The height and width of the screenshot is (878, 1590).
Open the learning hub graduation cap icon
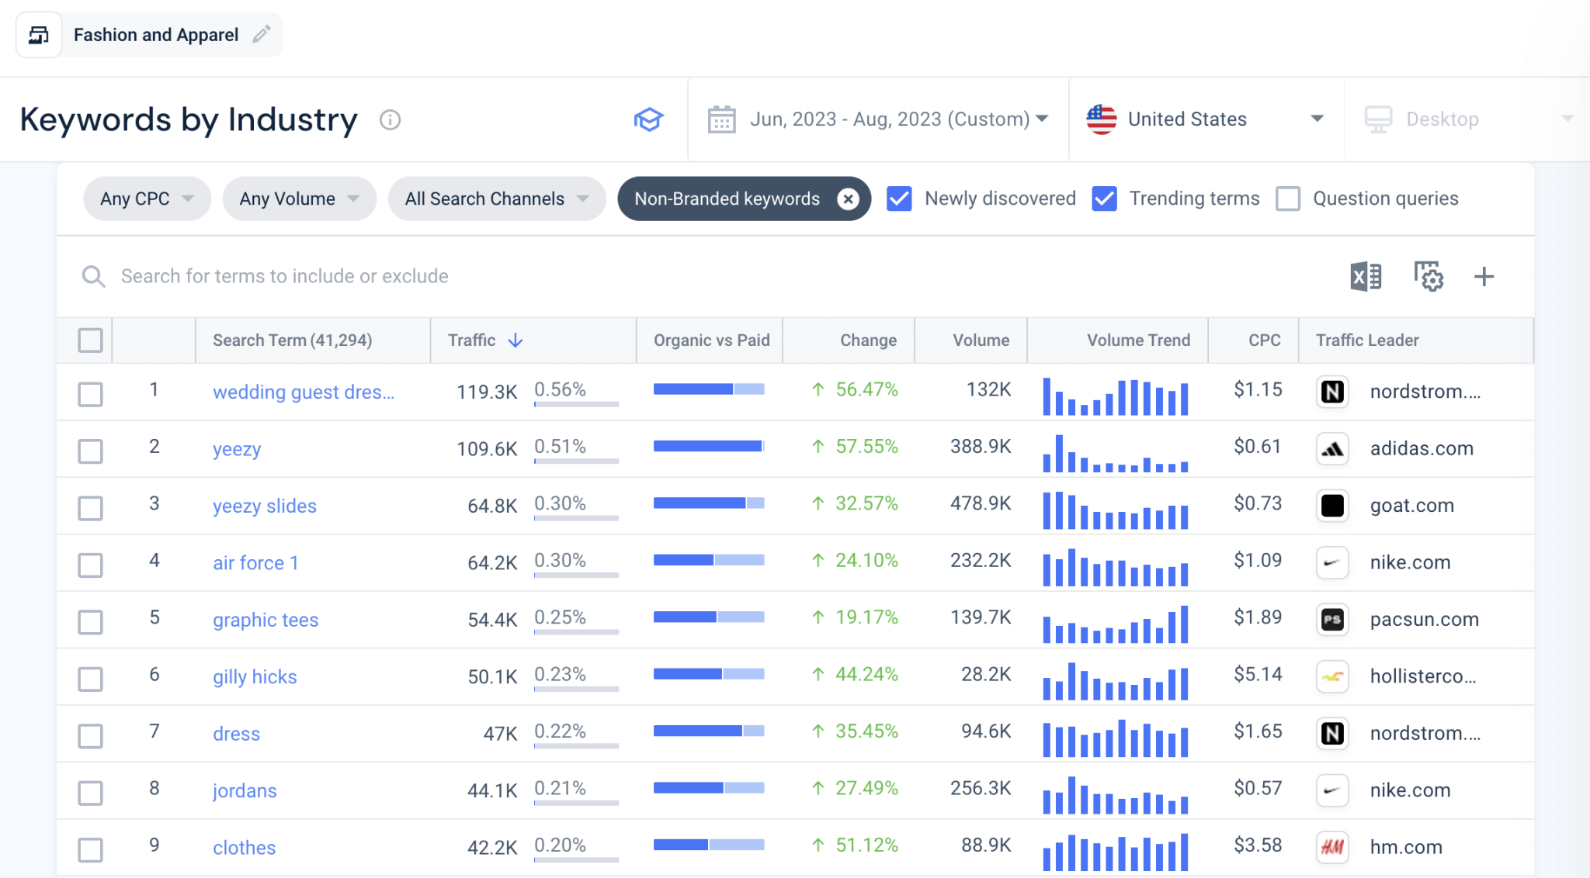[x=649, y=119]
